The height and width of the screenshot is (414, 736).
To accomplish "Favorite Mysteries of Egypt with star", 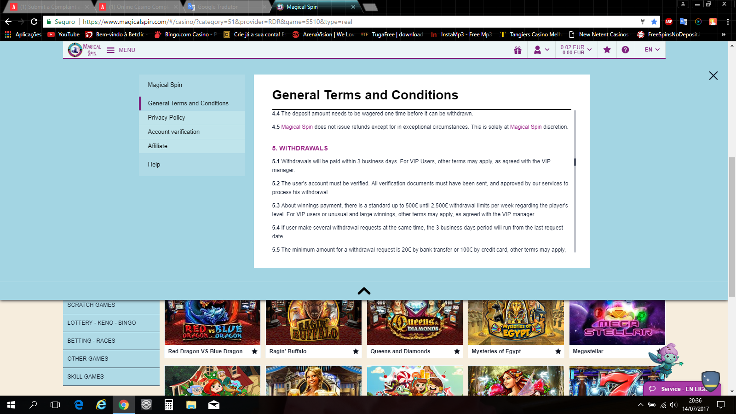I will pos(558,351).
